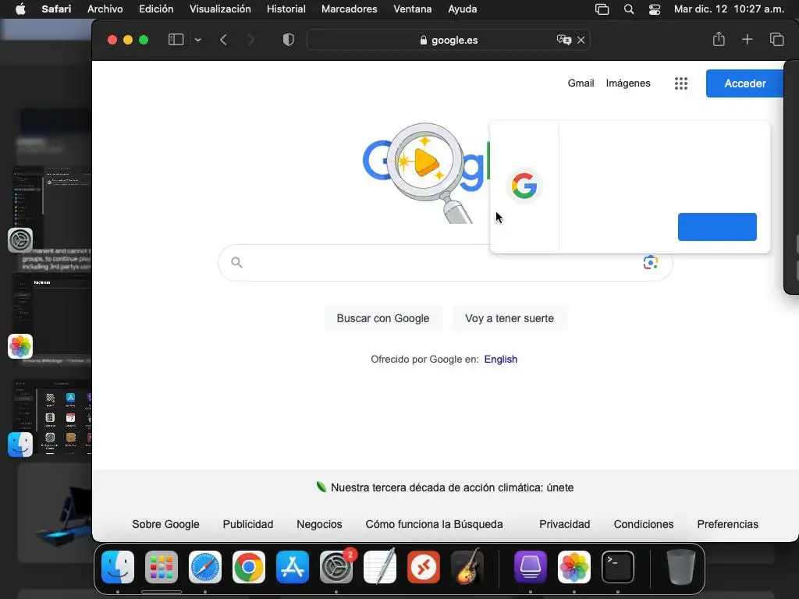The image size is (799, 599).
Task: Go back with the back arrow
Action: coord(223,40)
